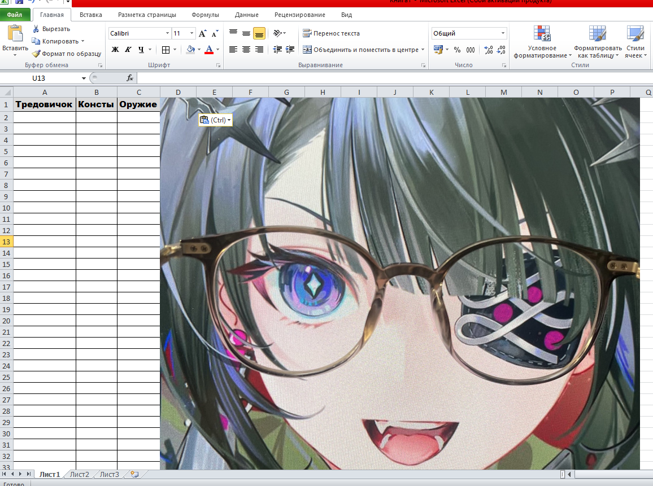The width and height of the screenshot is (653, 486).
Task: Select cell Тредовичок in A1
Action: [x=45, y=104]
